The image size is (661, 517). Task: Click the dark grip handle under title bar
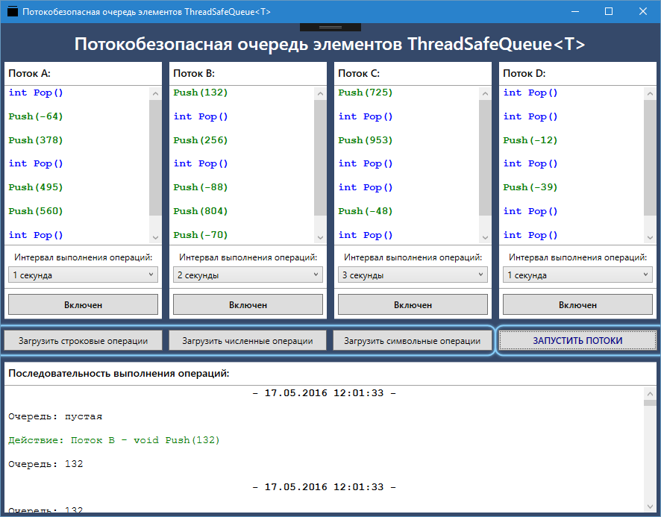[x=330, y=27]
